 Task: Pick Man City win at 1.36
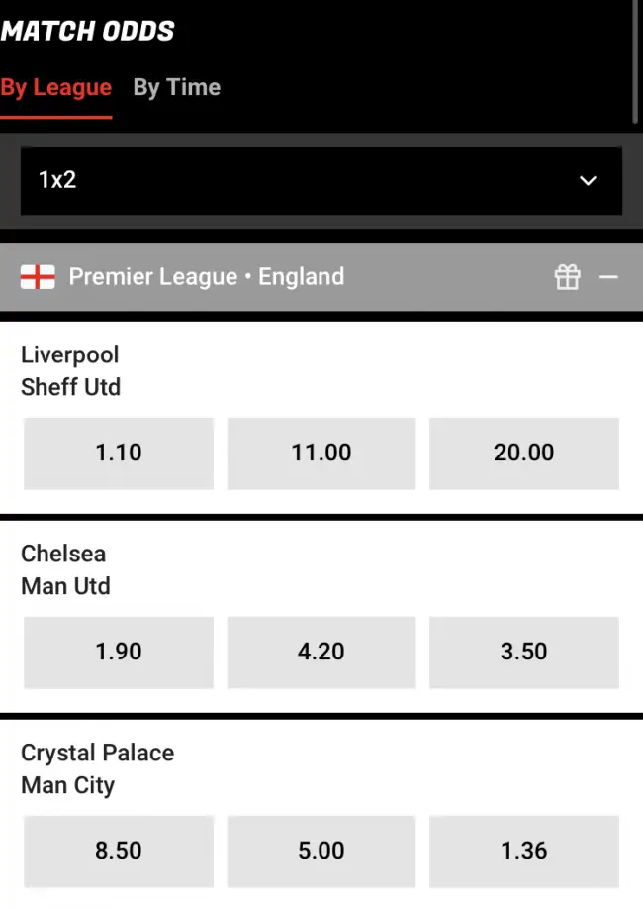tap(523, 851)
